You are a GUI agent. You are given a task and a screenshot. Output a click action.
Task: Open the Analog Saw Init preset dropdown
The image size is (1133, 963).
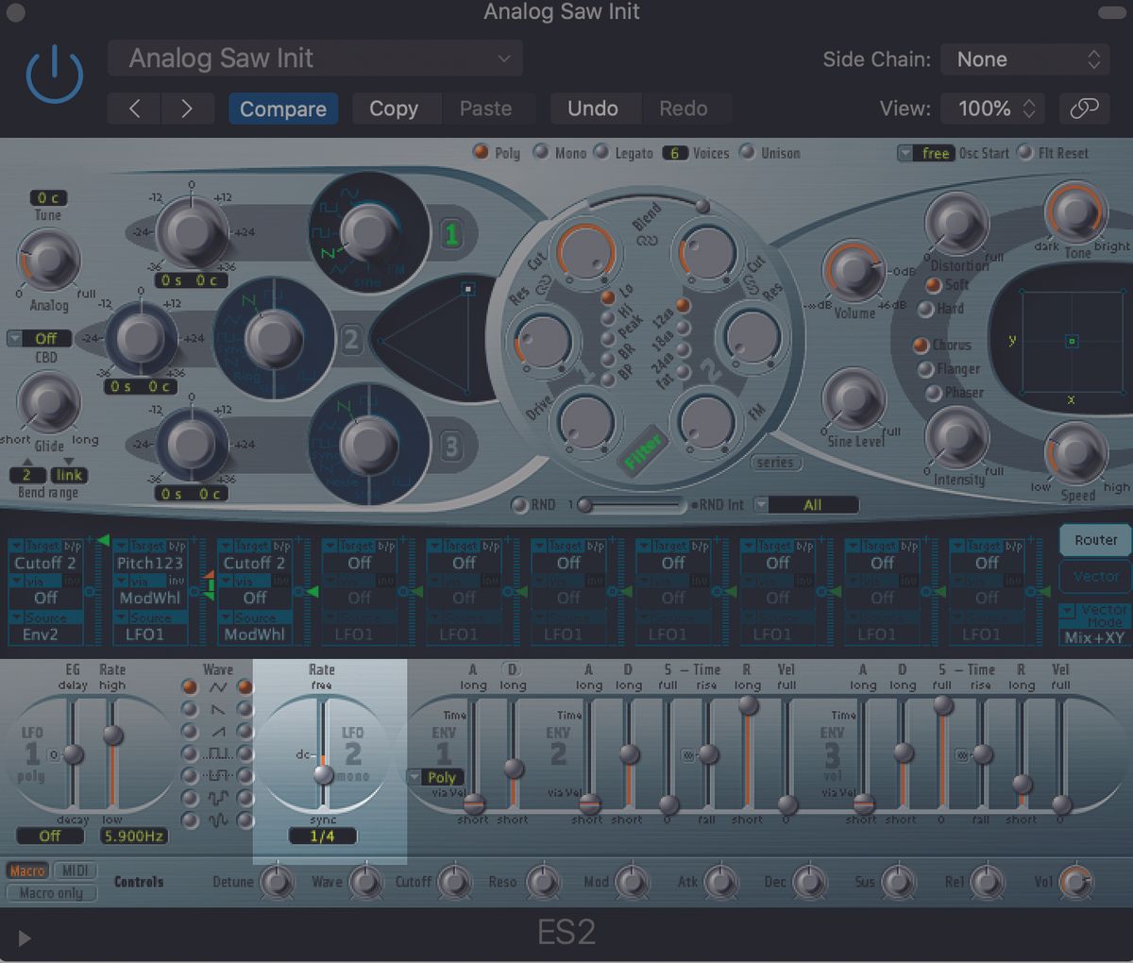coord(315,59)
